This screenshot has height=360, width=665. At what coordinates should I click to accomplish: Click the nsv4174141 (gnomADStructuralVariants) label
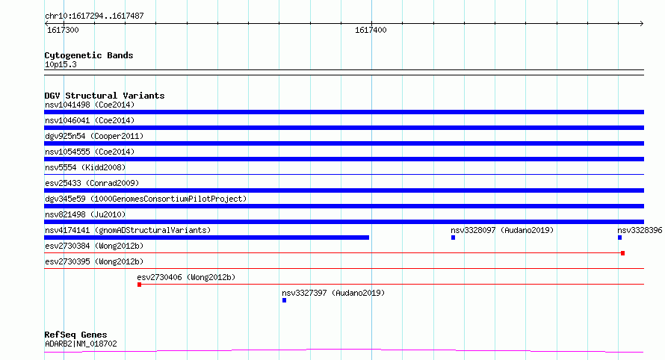point(128,230)
